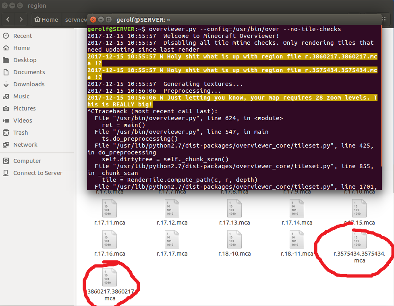Browse the Network via its sidebar icon
The image size is (394, 306).
coord(25,145)
